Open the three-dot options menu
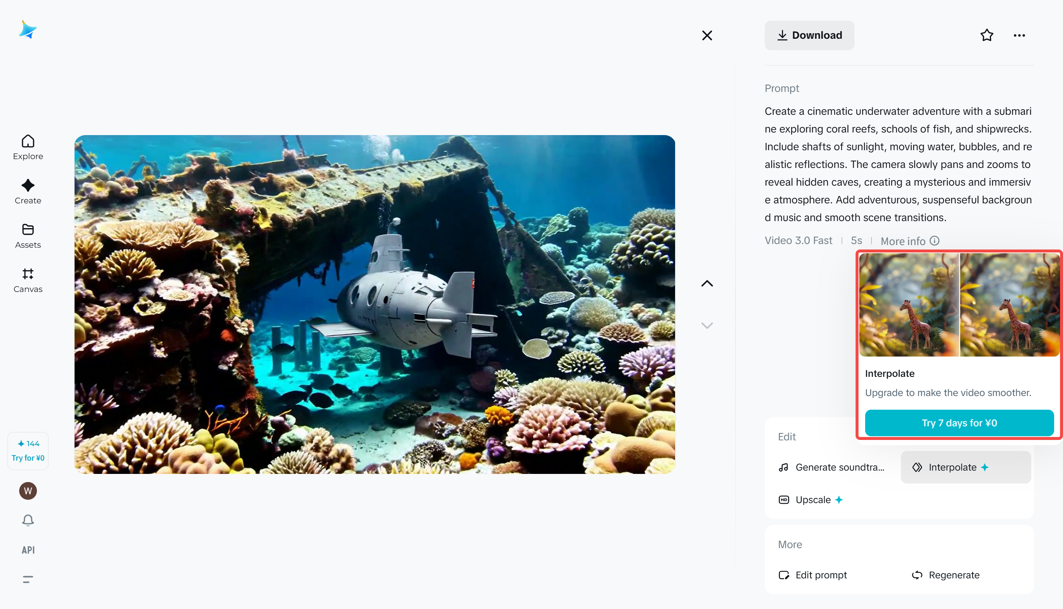1063x609 pixels. 1019,35
